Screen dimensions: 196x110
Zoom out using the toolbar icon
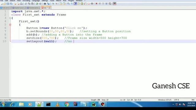click(56, 4)
